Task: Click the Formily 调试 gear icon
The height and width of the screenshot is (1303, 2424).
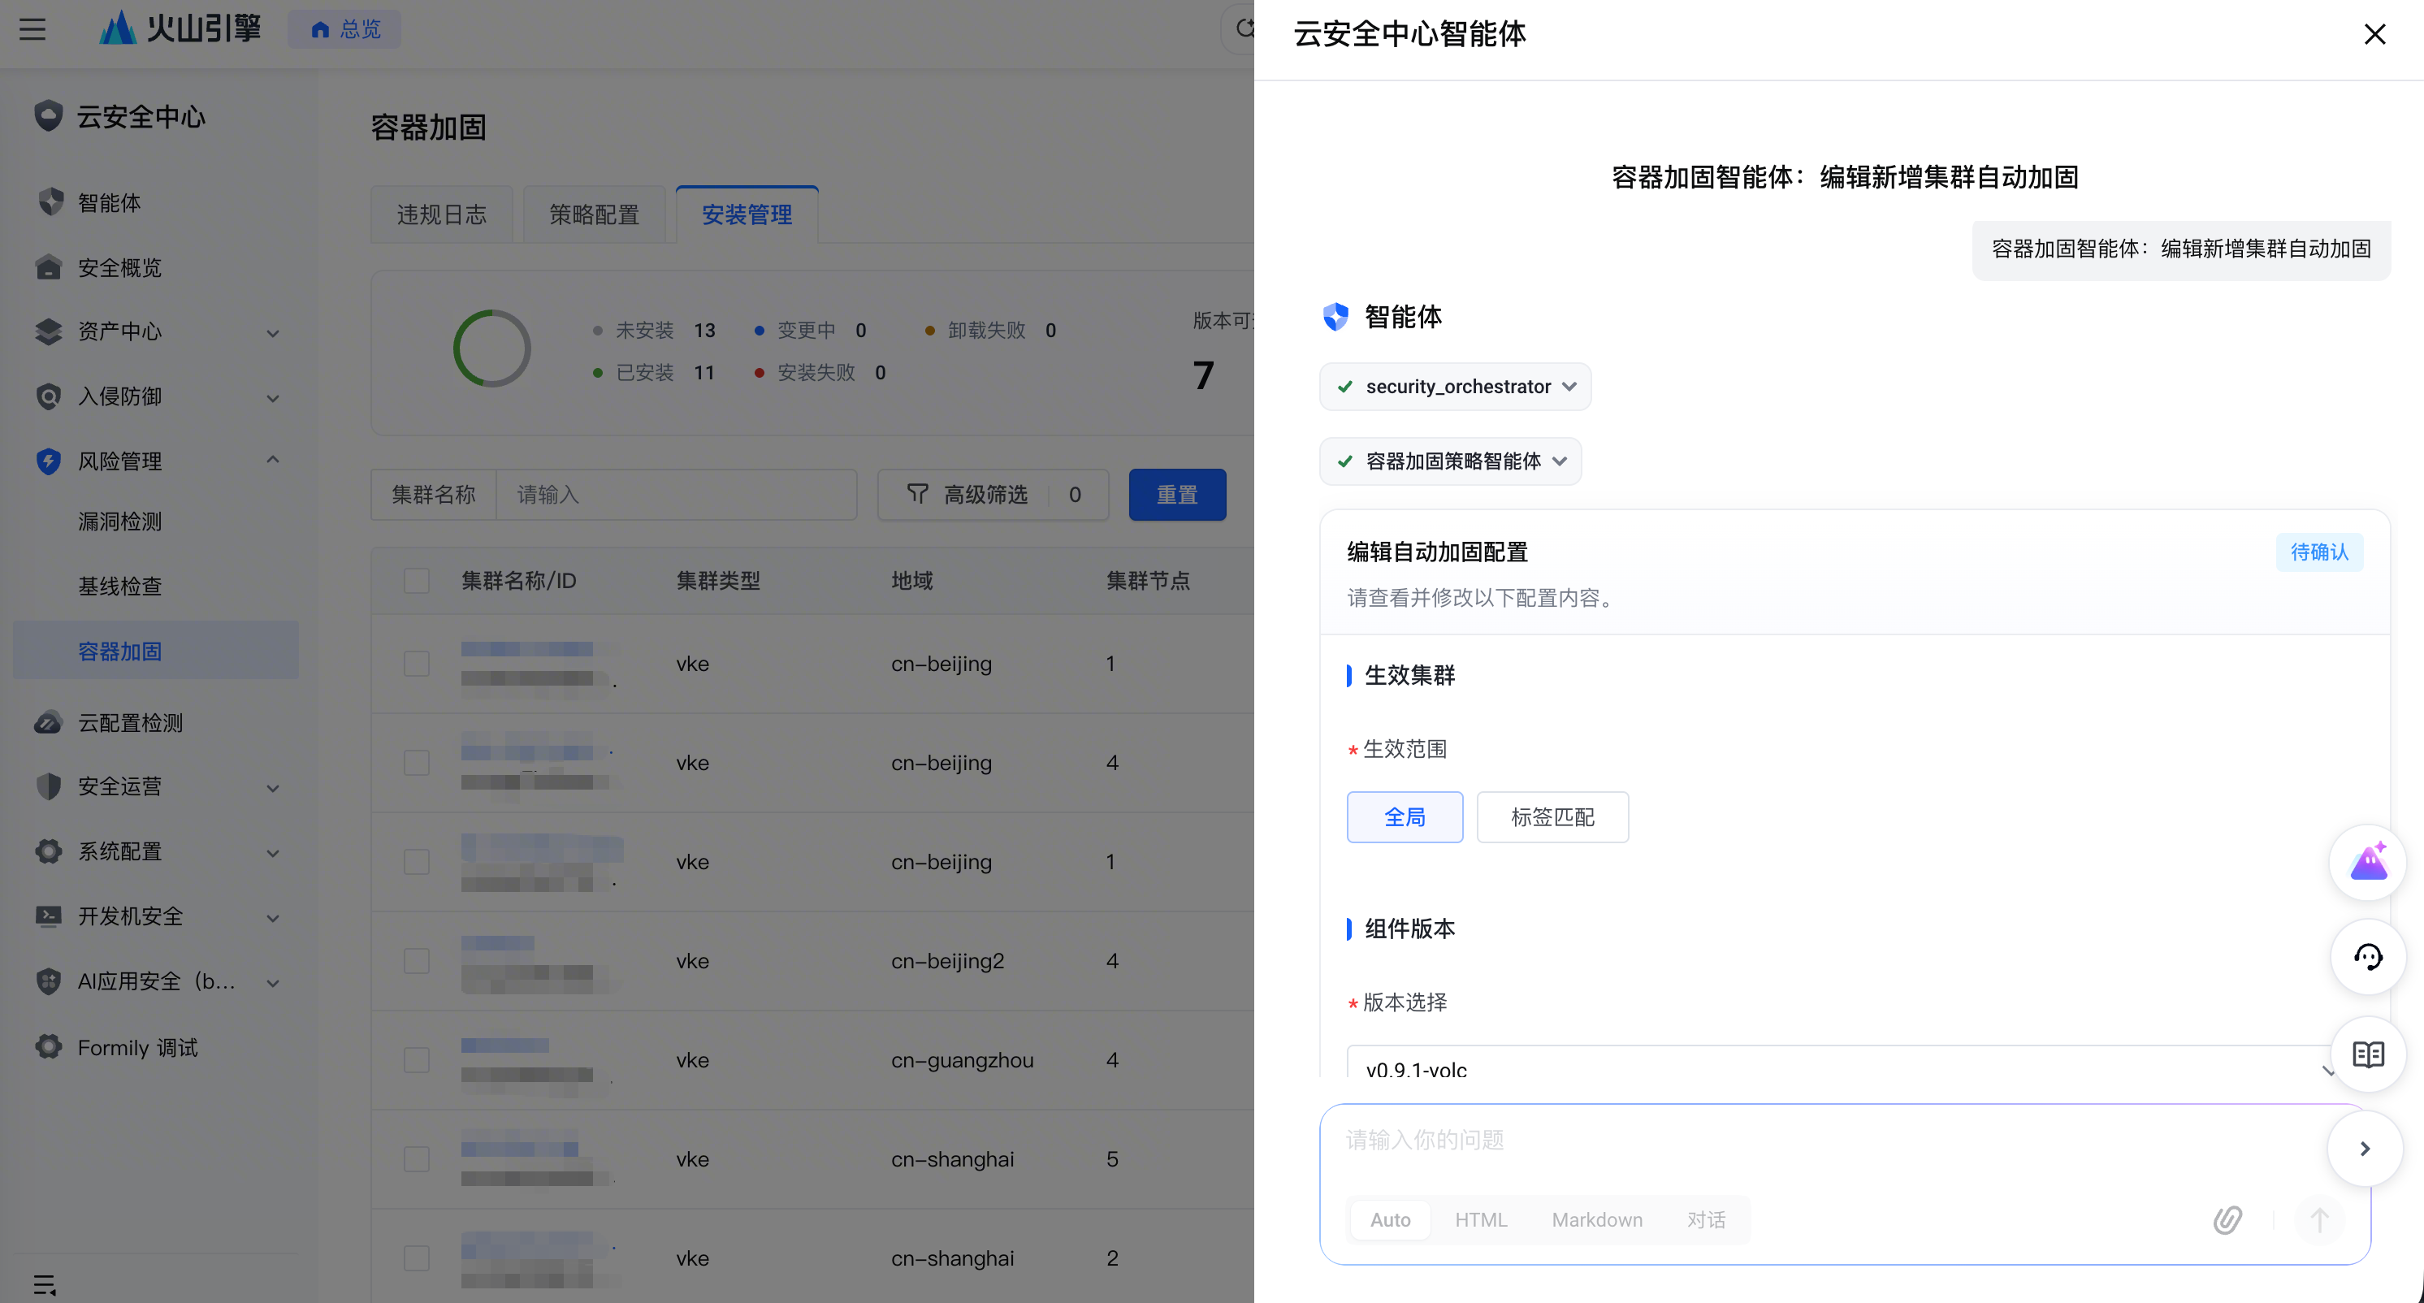Action: click(49, 1046)
